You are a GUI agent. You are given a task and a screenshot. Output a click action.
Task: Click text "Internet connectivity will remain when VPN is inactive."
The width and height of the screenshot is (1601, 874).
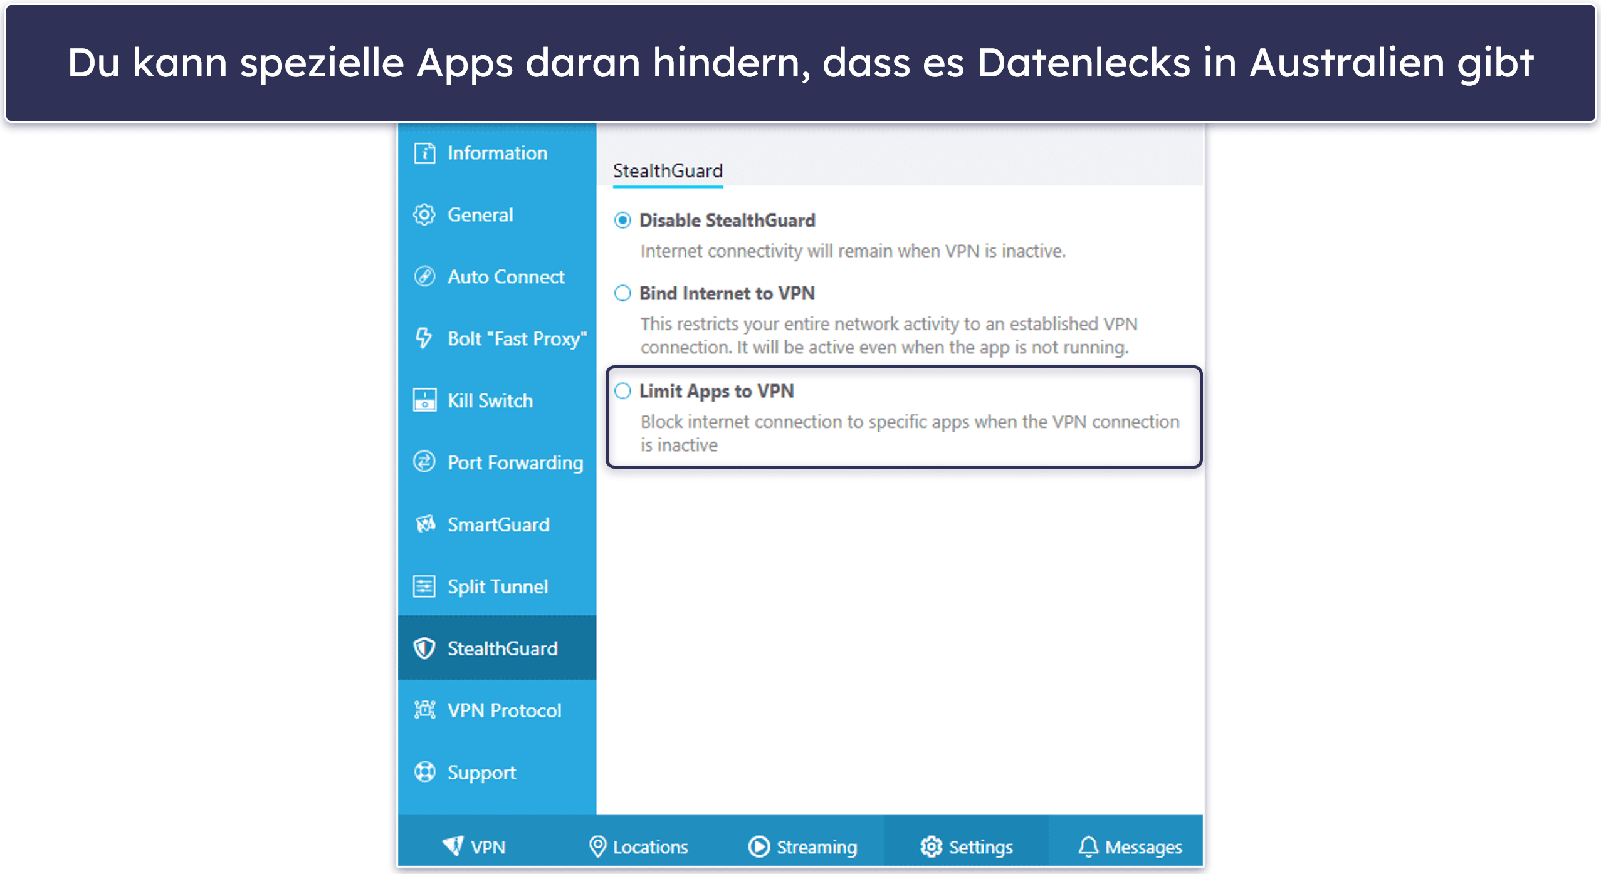(853, 251)
